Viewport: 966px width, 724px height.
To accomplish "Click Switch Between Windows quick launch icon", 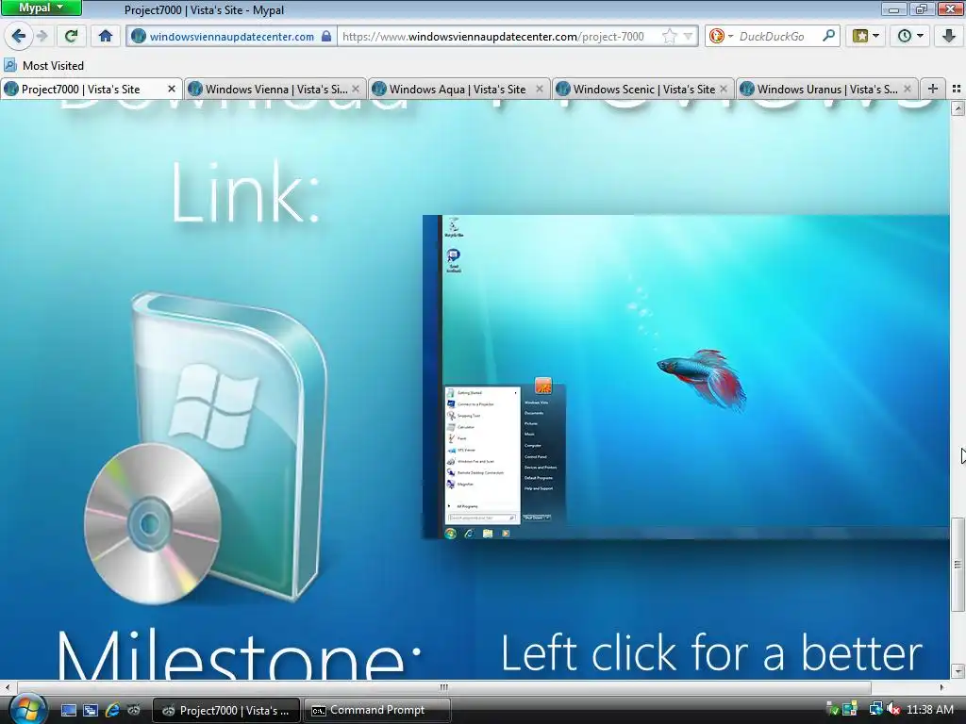I will (x=91, y=710).
